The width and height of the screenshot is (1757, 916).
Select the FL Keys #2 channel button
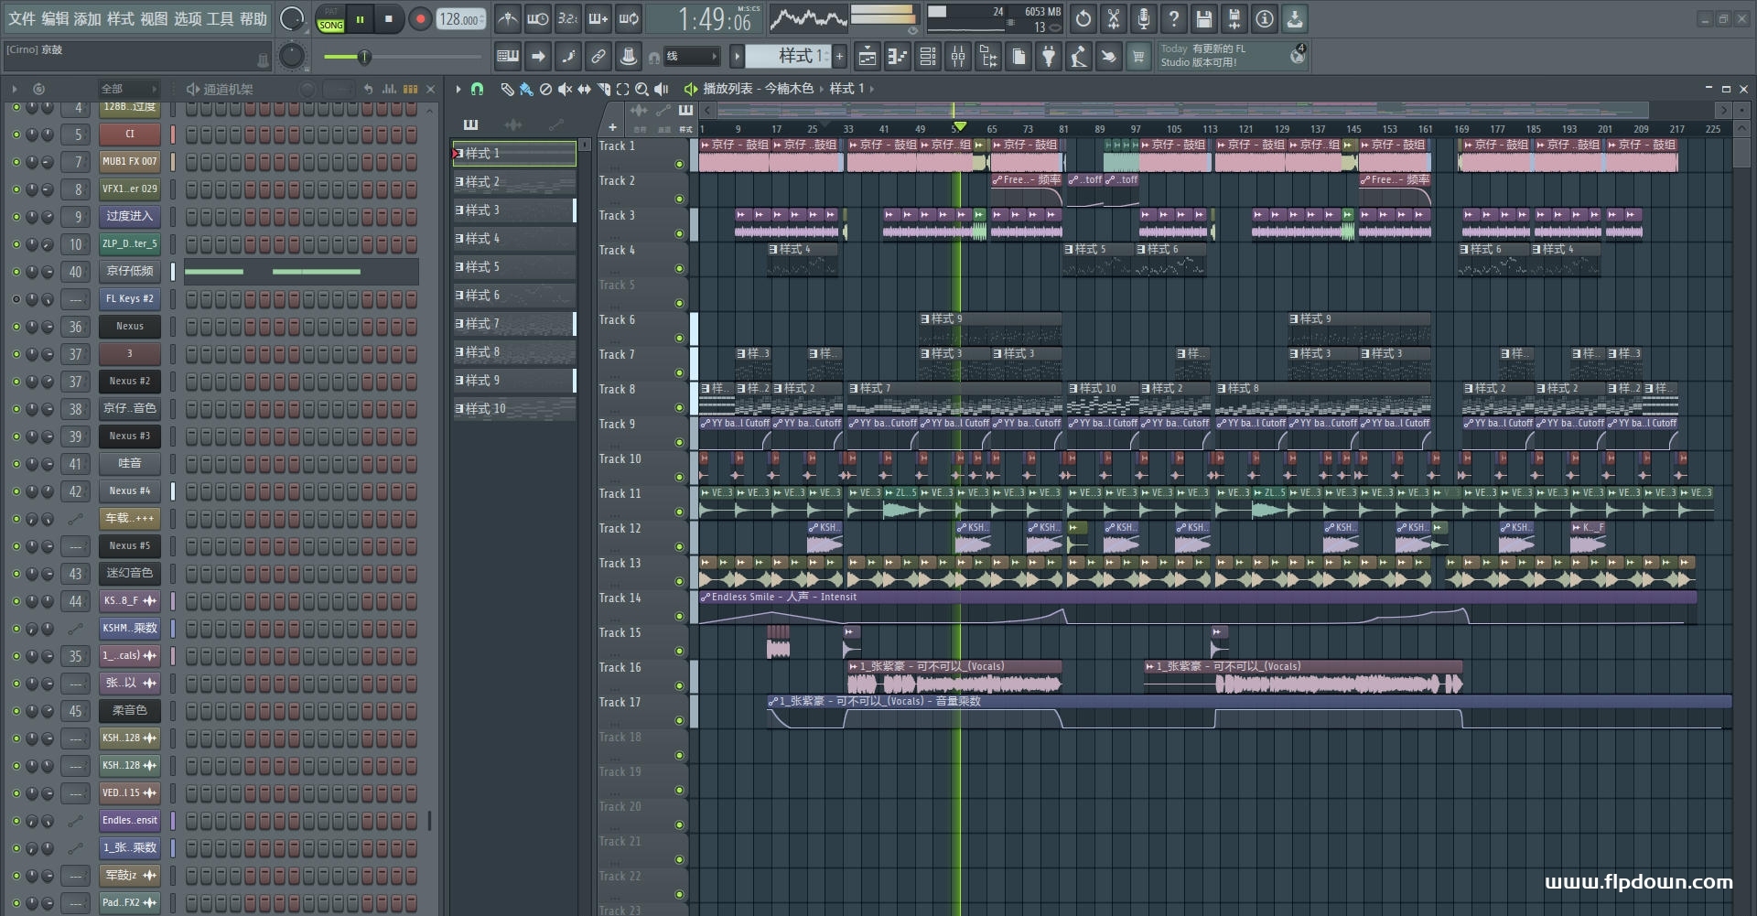click(x=129, y=299)
